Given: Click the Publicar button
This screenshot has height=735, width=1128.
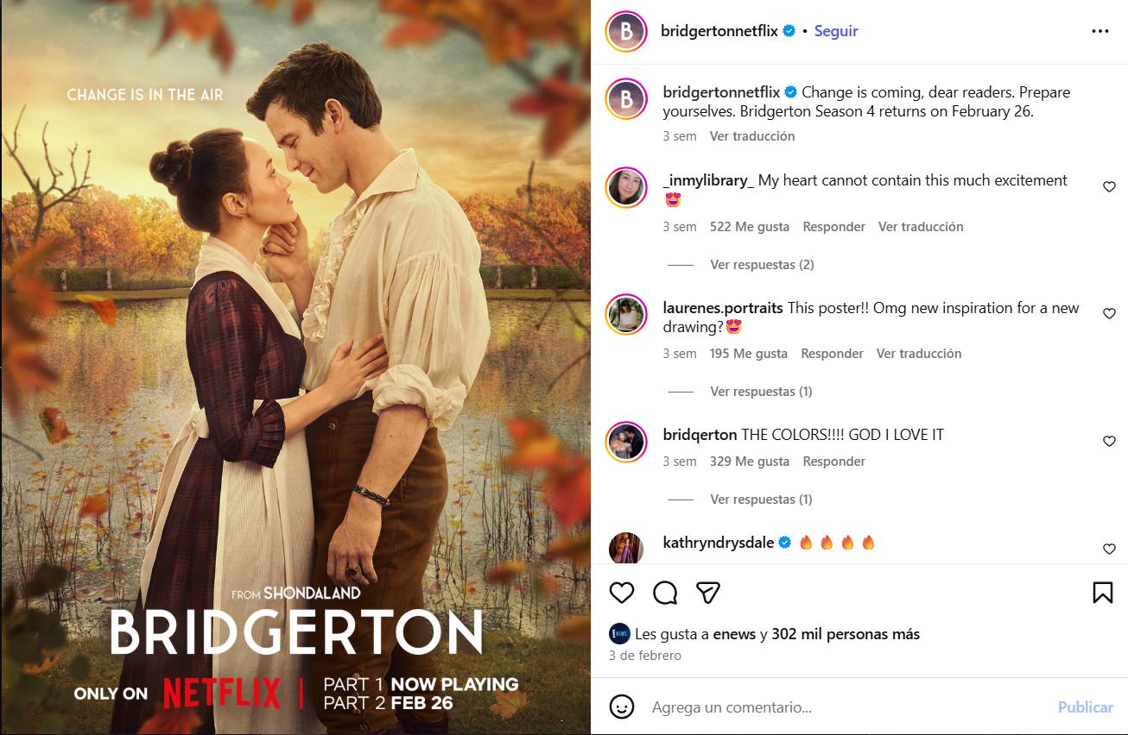Looking at the screenshot, I should (1086, 707).
